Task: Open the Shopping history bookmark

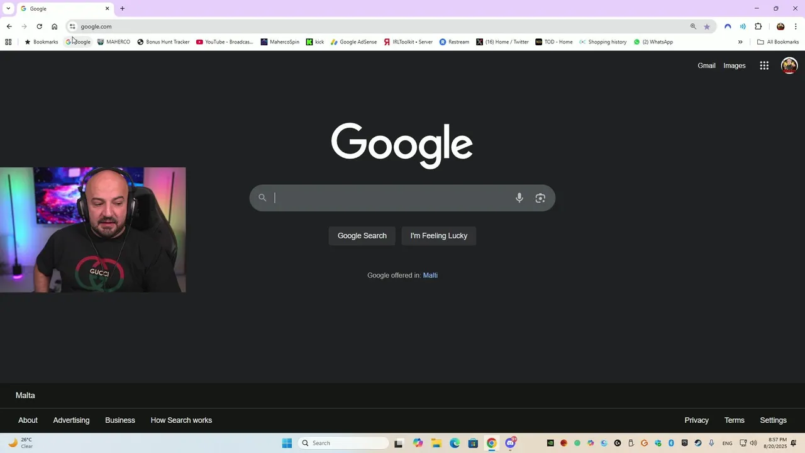Action: tap(603, 42)
